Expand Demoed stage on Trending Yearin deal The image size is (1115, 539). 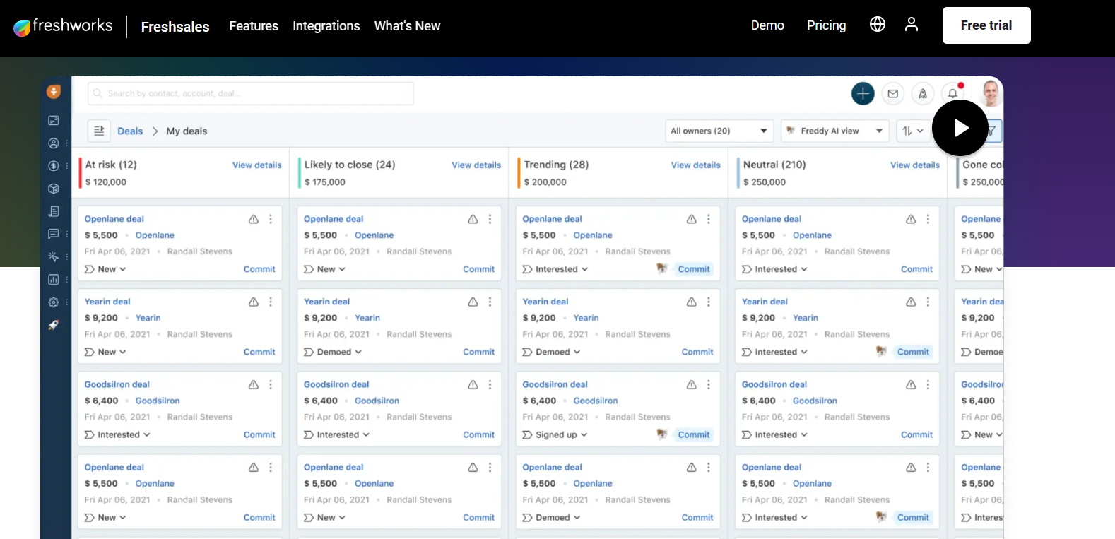pyautogui.click(x=552, y=352)
